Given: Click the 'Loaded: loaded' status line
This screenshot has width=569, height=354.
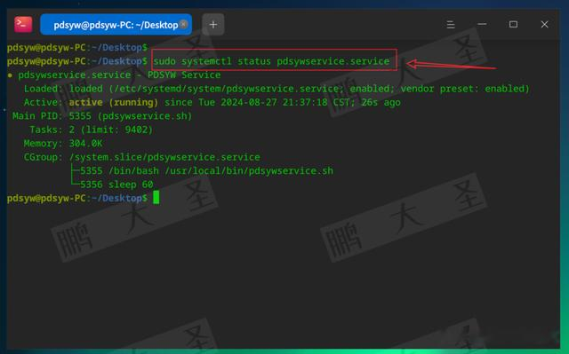Looking at the screenshot, I should click(276, 89).
